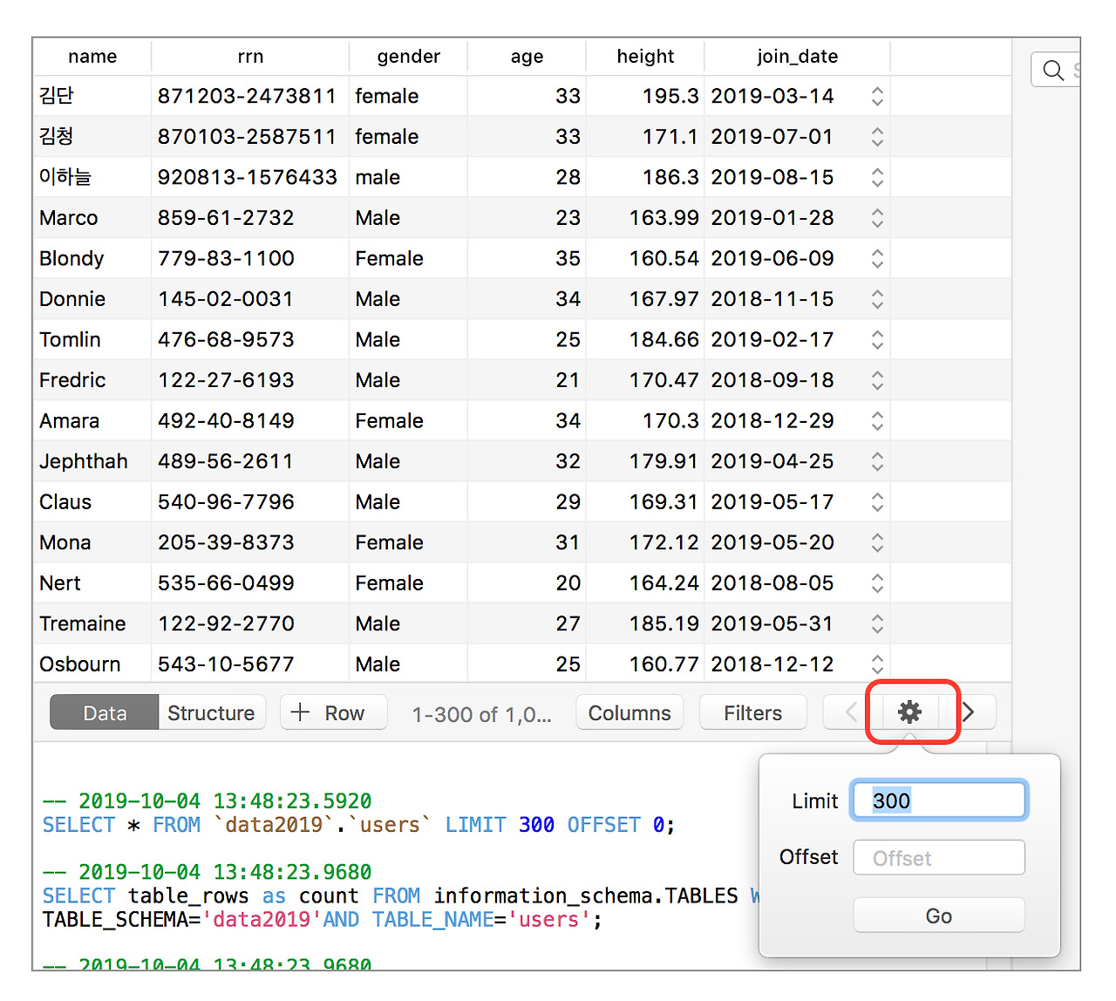Viewport: 1116px width, 1001px height.
Task: Click the row count text 1-300 of 1,0...
Action: (x=481, y=714)
